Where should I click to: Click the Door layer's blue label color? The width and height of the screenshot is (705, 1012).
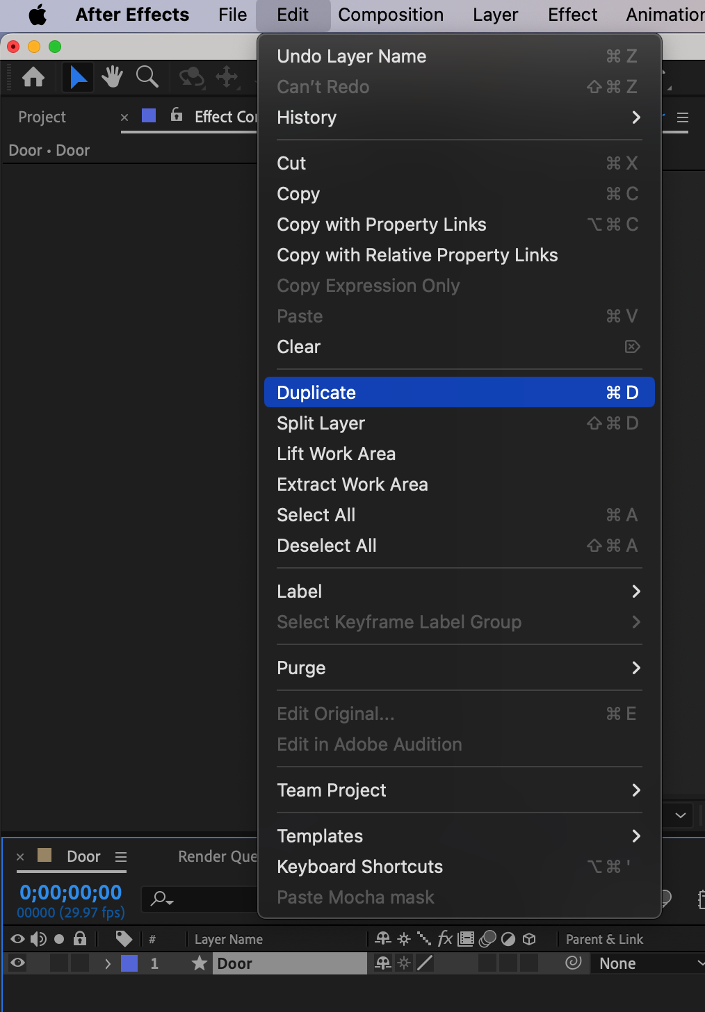click(x=129, y=963)
